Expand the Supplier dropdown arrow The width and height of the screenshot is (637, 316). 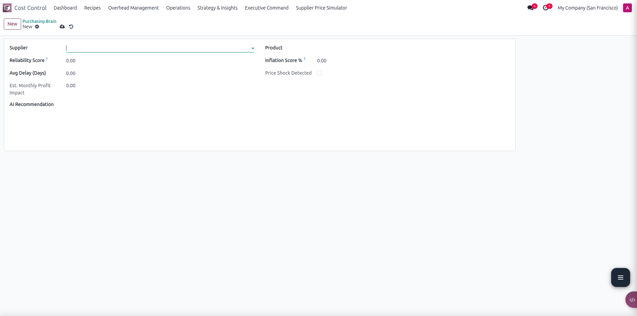pos(253,48)
